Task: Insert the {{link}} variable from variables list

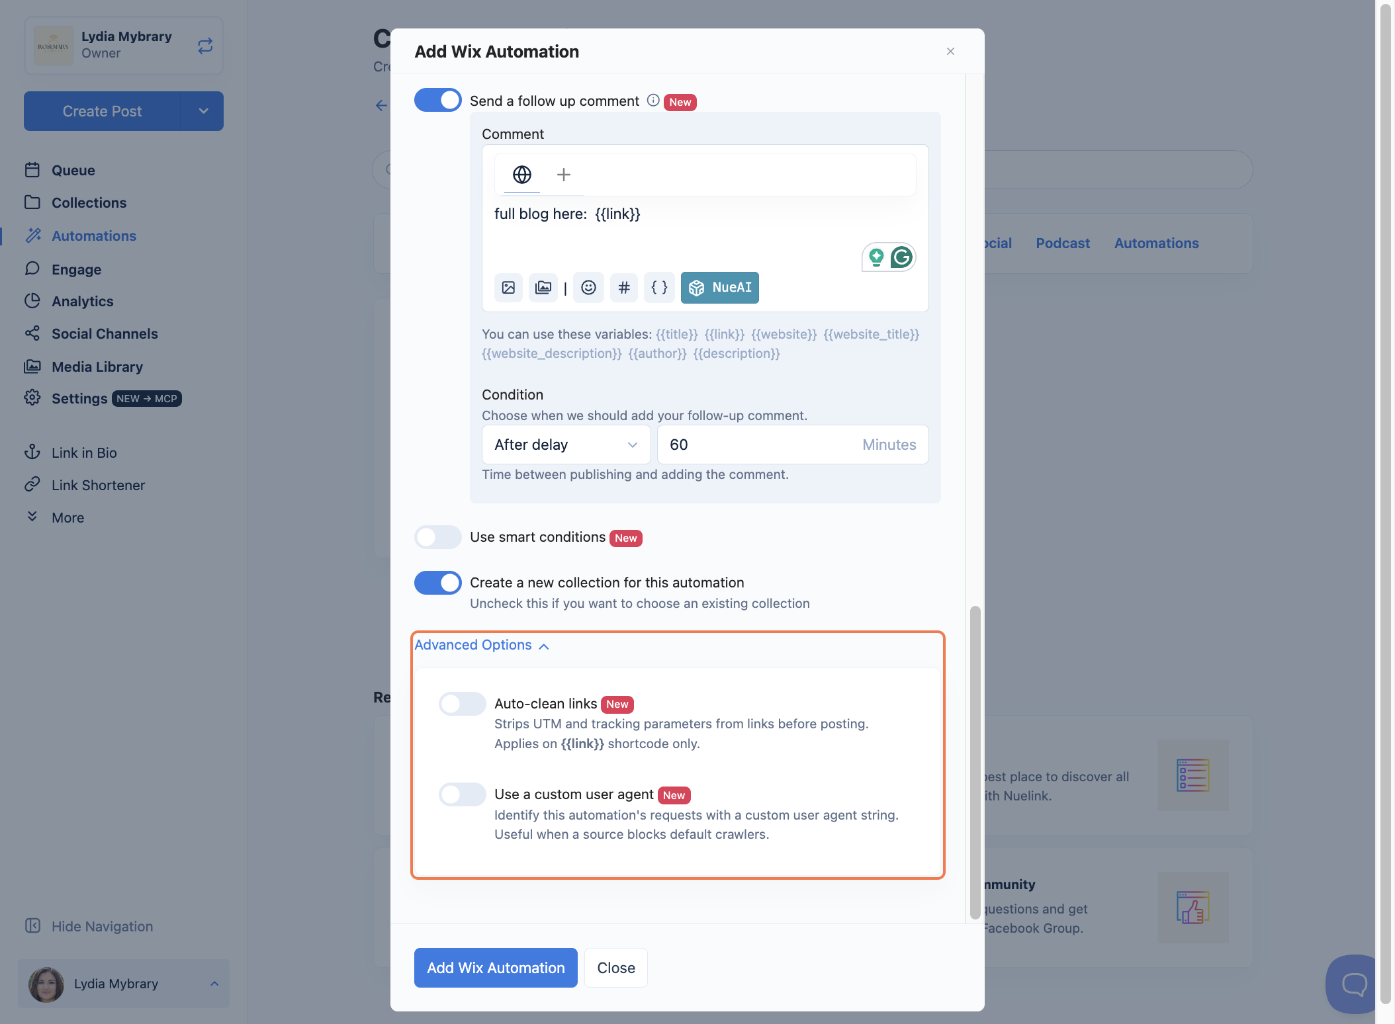Action: (724, 334)
